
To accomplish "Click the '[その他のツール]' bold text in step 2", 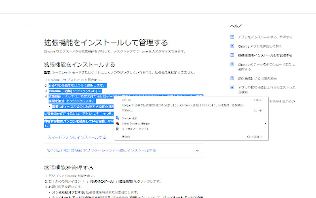I will point(102,182).
